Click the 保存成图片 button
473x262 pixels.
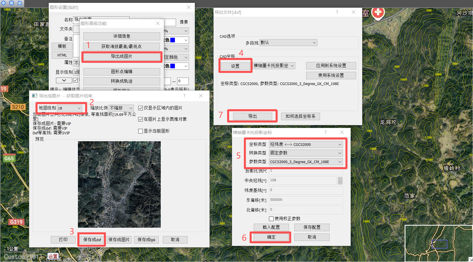click(119, 240)
